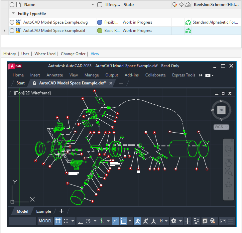Open snap mode settings dropdown arrow

pyautogui.click(x=73, y=221)
